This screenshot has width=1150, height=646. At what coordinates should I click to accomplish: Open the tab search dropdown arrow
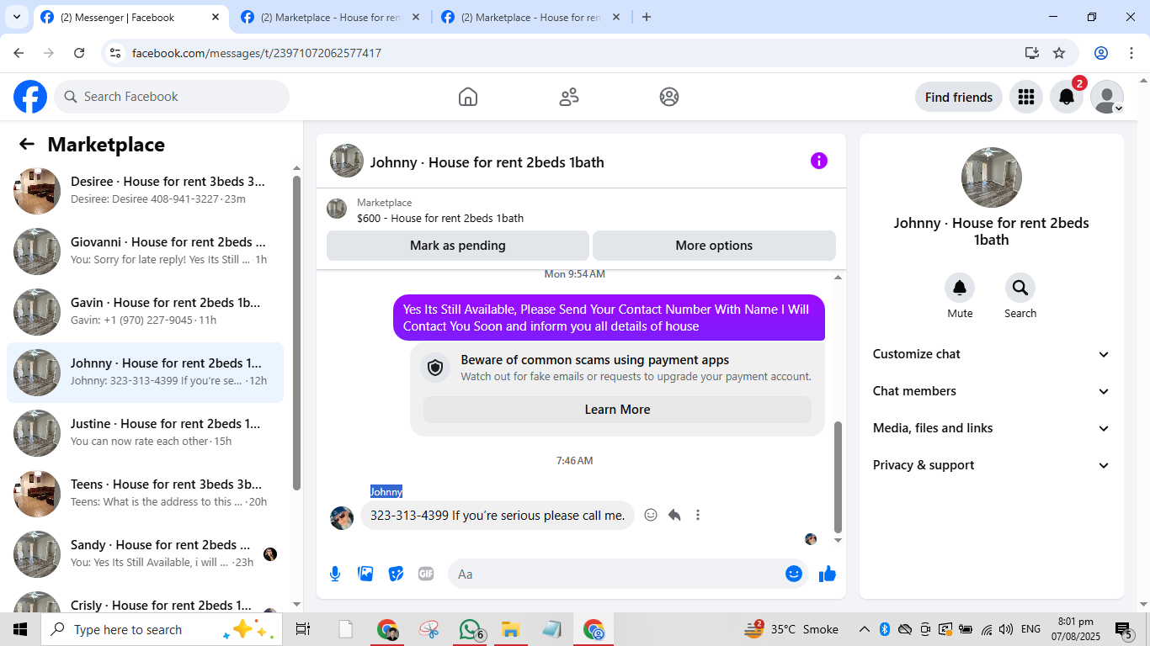[17, 17]
